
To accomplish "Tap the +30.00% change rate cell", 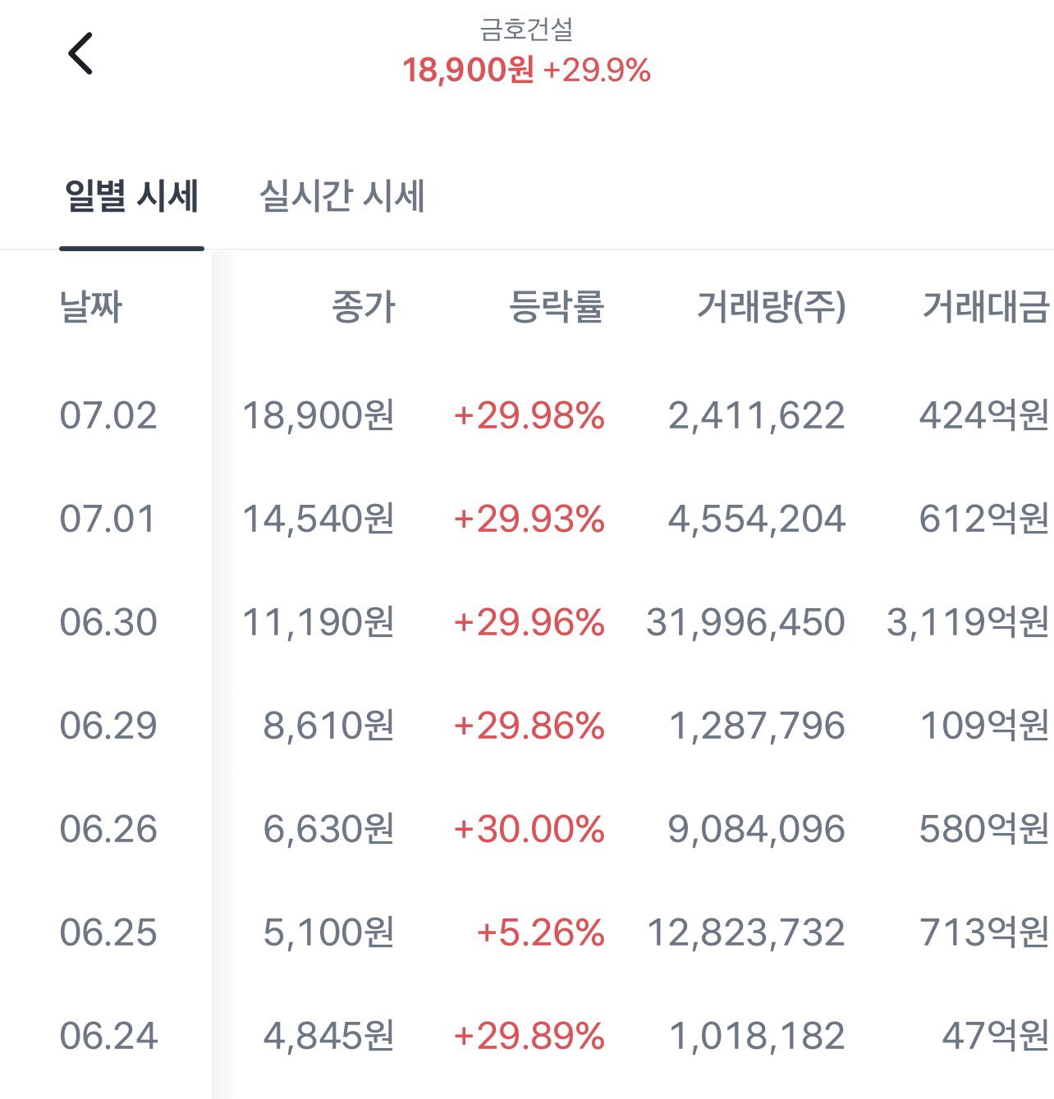I will 529,829.
